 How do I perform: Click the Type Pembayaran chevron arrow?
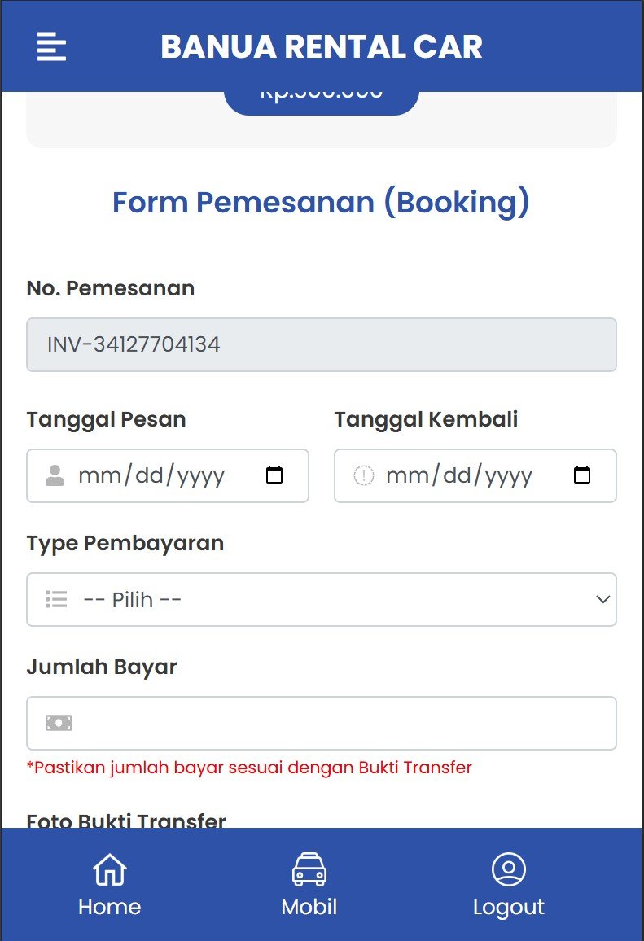click(602, 600)
